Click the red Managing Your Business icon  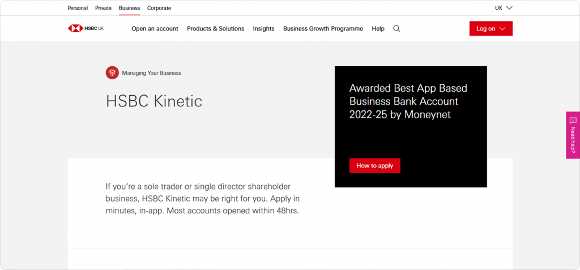tap(112, 73)
